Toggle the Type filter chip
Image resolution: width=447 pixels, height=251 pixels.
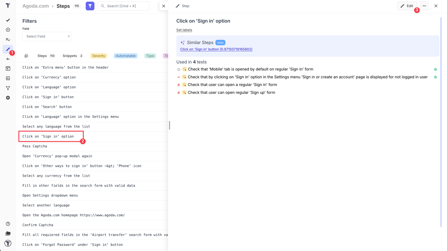point(150,55)
